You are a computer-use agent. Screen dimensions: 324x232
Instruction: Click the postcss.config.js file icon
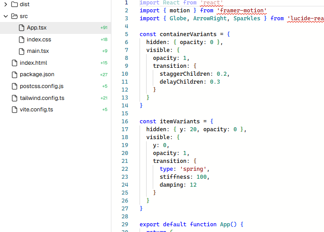tap(15, 86)
